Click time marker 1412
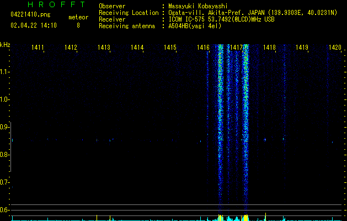 [71, 47]
